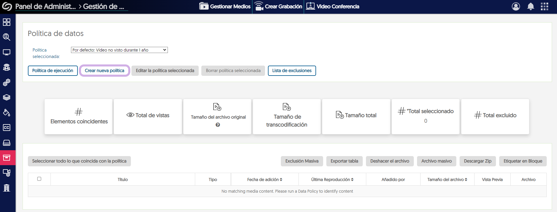Viewport: 557px width, 212px height.
Task: Click the layers stack icon in sidebar
Action: (6, 98)
